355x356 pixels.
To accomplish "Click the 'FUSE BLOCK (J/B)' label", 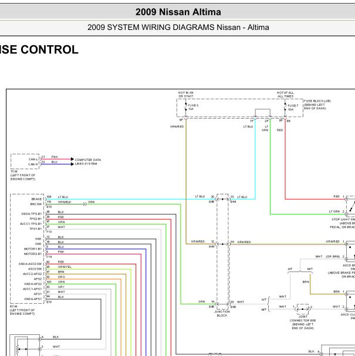I will point(317,101).
